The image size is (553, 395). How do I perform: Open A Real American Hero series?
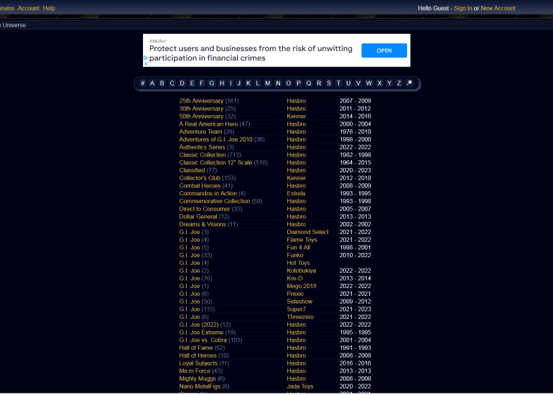pyautogui.click(x=208, y=124)
